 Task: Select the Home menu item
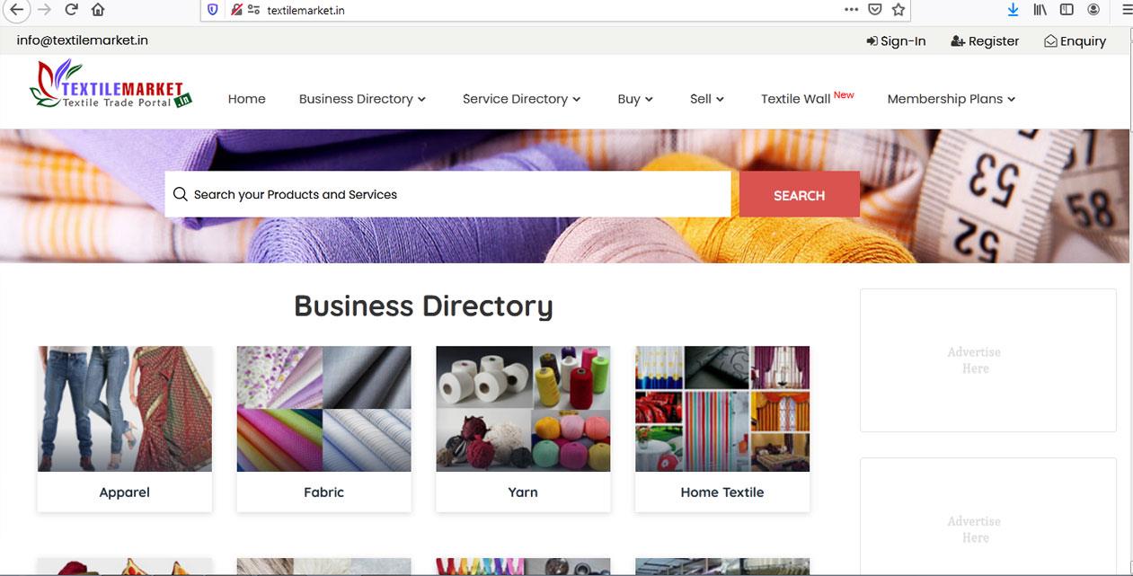click(x=246, y=99)
